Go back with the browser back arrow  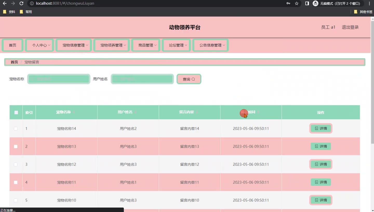coord(5,3)
